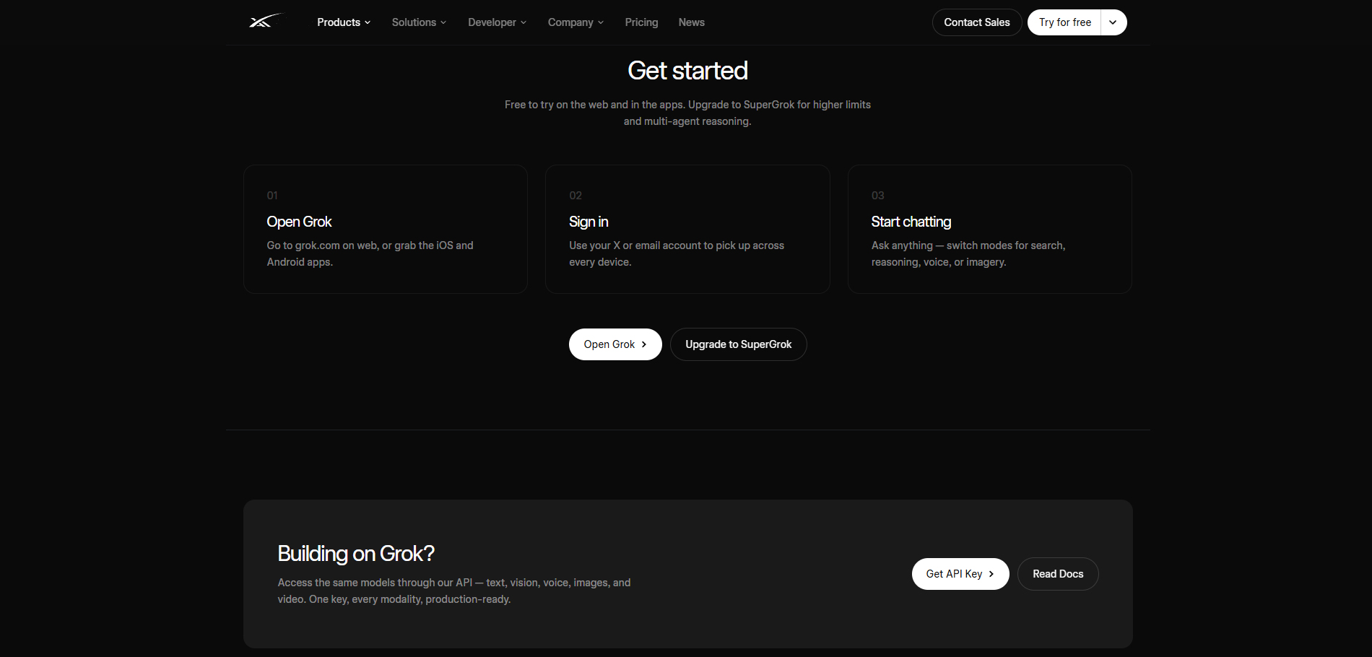Expand the Developer chevron arrow

[x=524, y=22]
